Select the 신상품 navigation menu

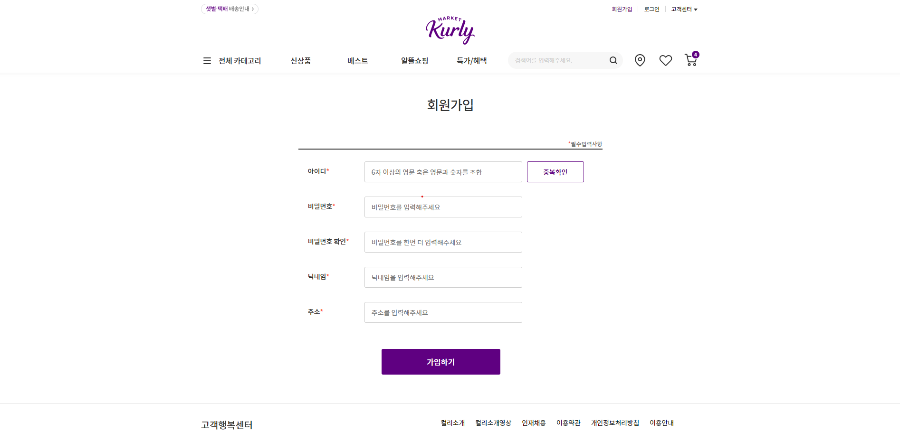pyautogui.click(x=300, y=60)
